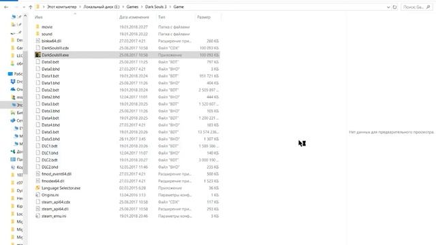Select the sound folder icon
Image resolution: width=436 pixels, height=245 pixels.
(38, 34)
